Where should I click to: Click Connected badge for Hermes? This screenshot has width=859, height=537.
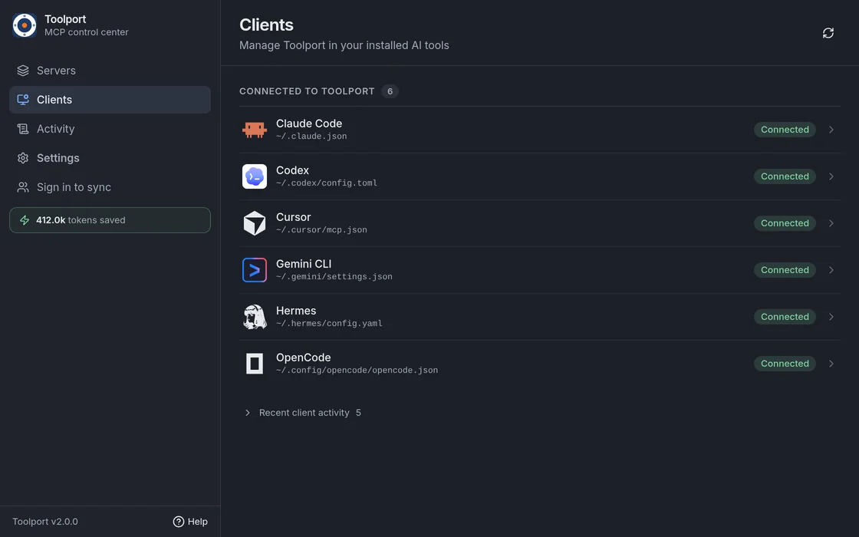click(785, 317)
